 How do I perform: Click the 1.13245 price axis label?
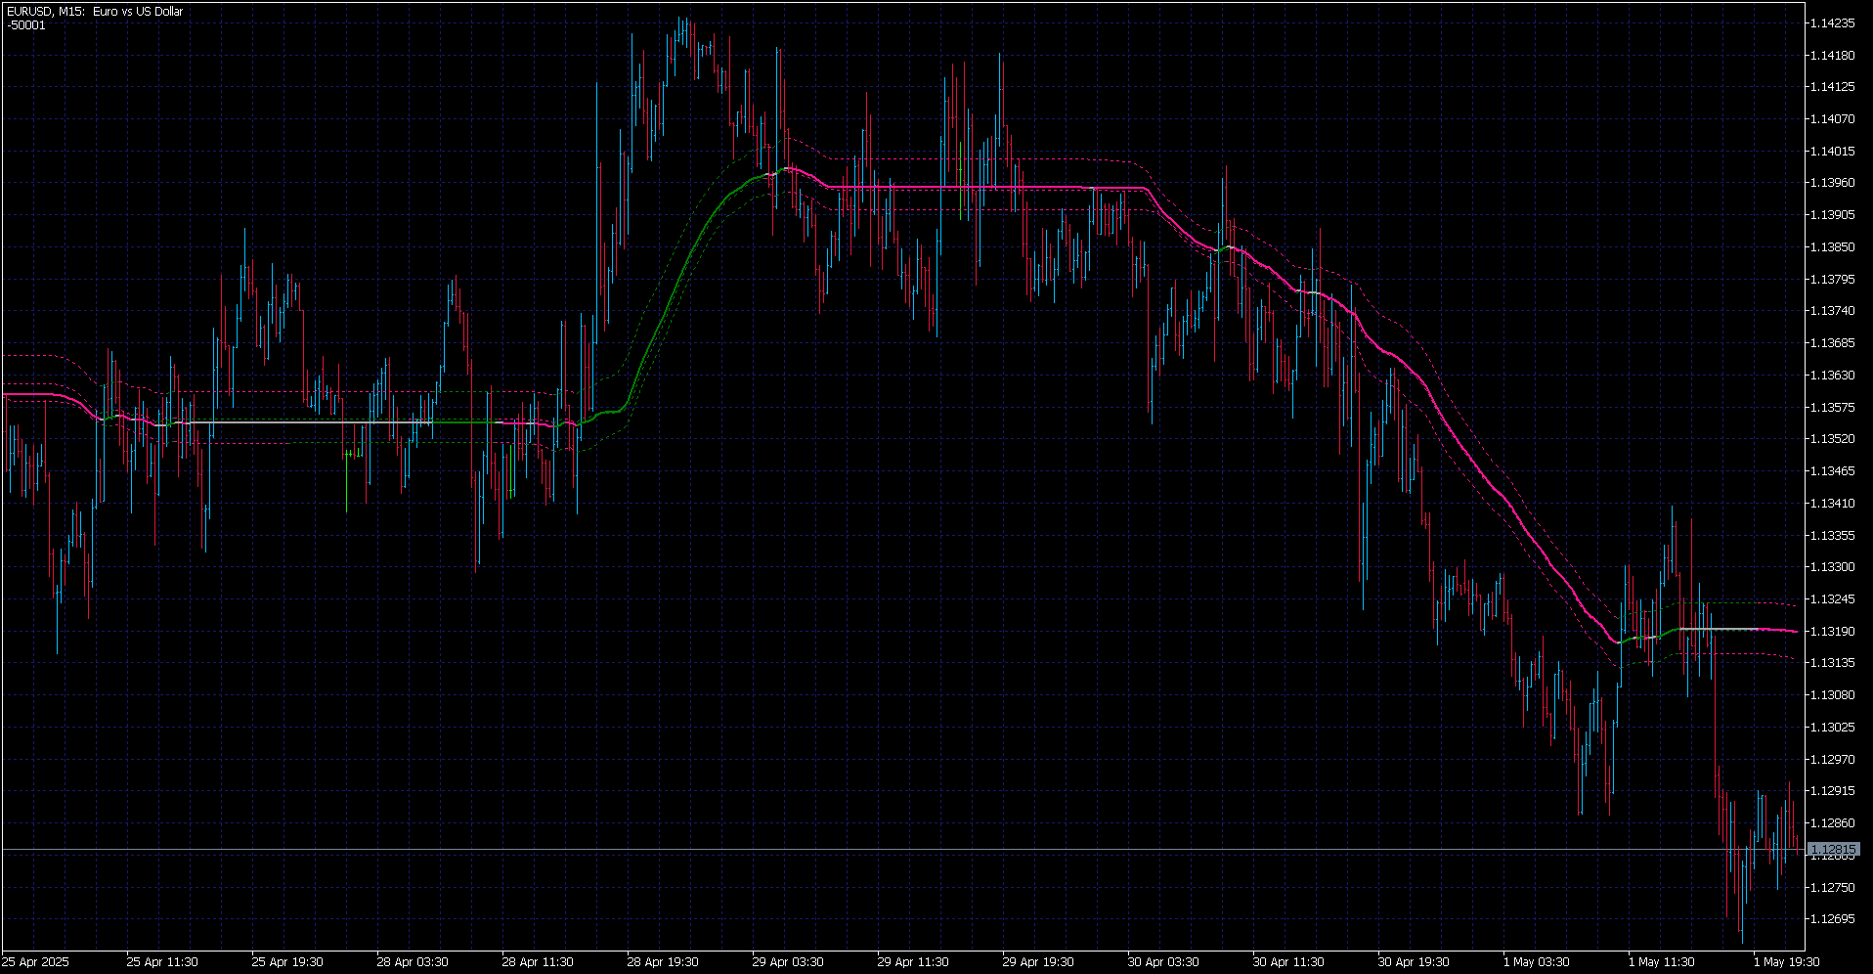(x=1832, y=599)
